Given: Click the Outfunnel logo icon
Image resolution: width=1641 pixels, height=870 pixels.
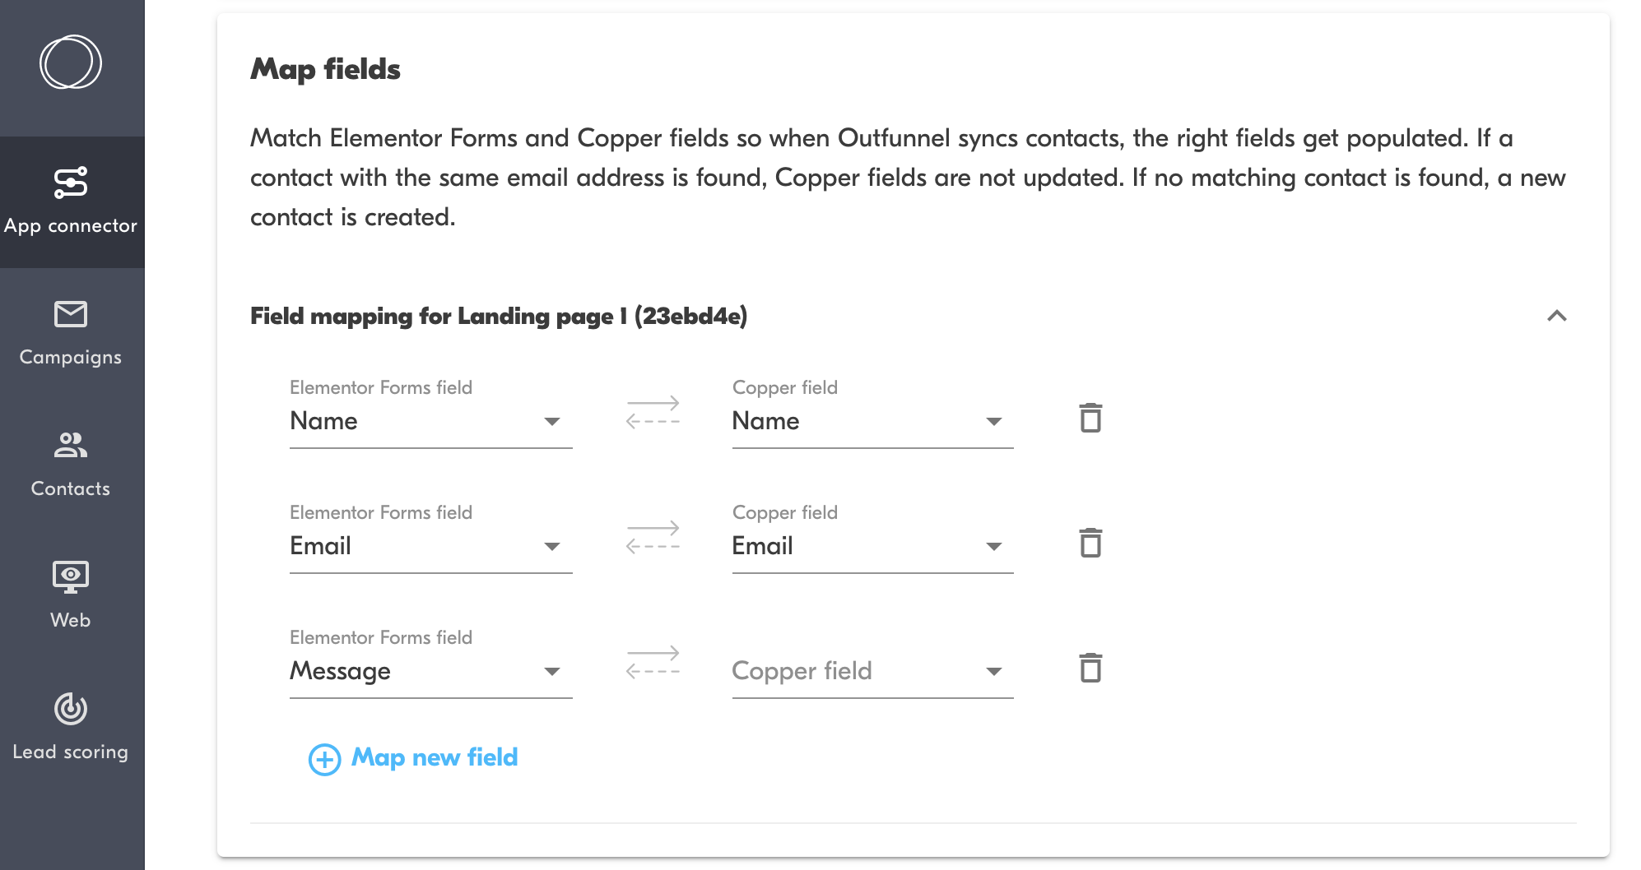Looking at the screenshot, I should click(71, 62).
